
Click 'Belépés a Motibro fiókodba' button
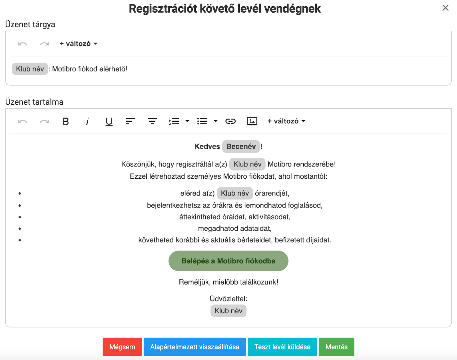click(x=228, y=261)
